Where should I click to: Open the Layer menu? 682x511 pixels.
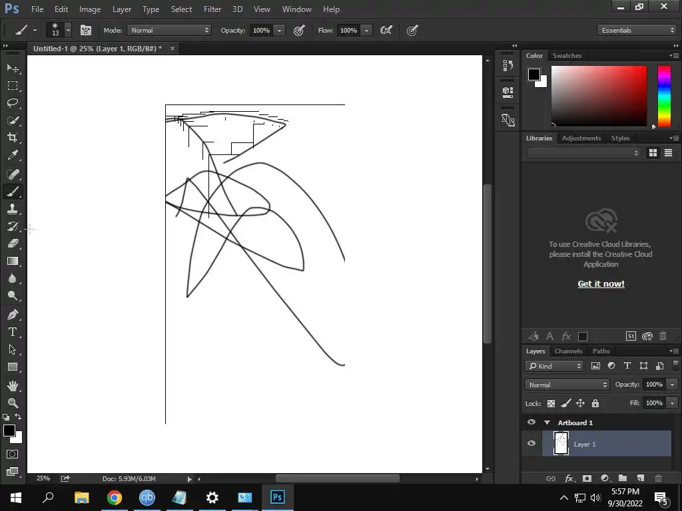(121, 9)
